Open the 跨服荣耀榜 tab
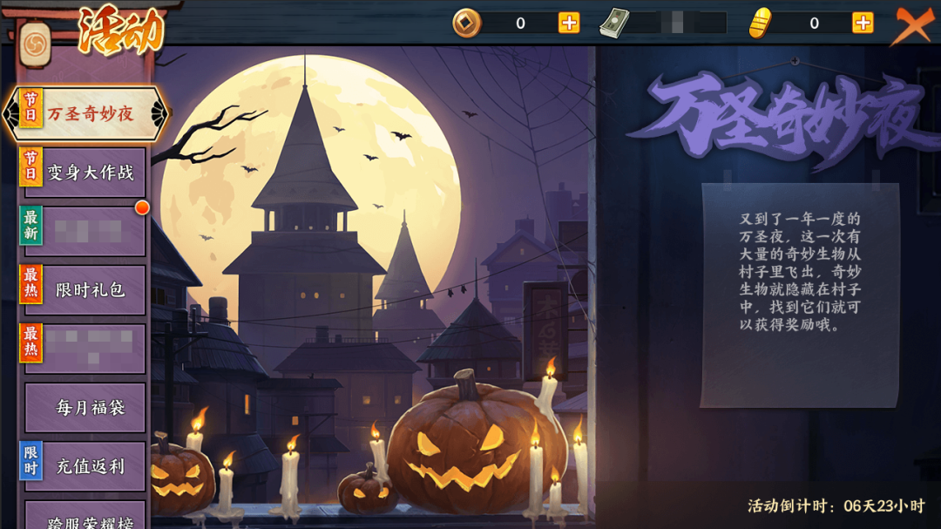 [x=85, y=515]
